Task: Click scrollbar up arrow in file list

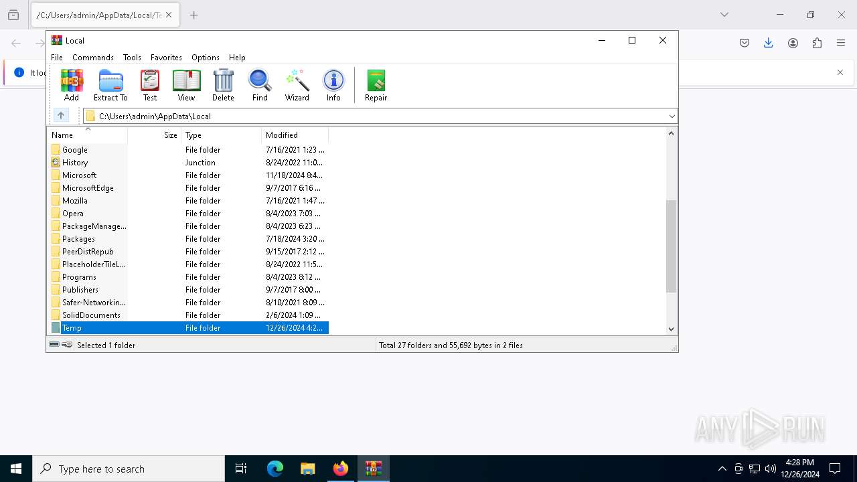Action: 672,133
